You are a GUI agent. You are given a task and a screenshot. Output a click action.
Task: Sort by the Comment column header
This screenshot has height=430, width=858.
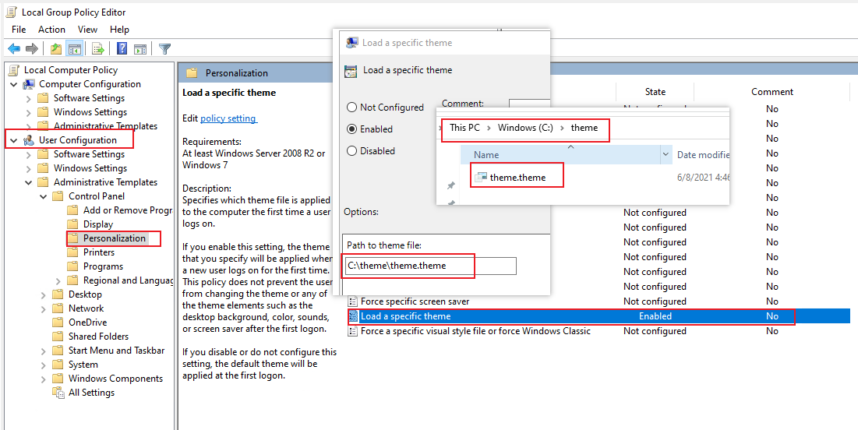tap(772, 92)
